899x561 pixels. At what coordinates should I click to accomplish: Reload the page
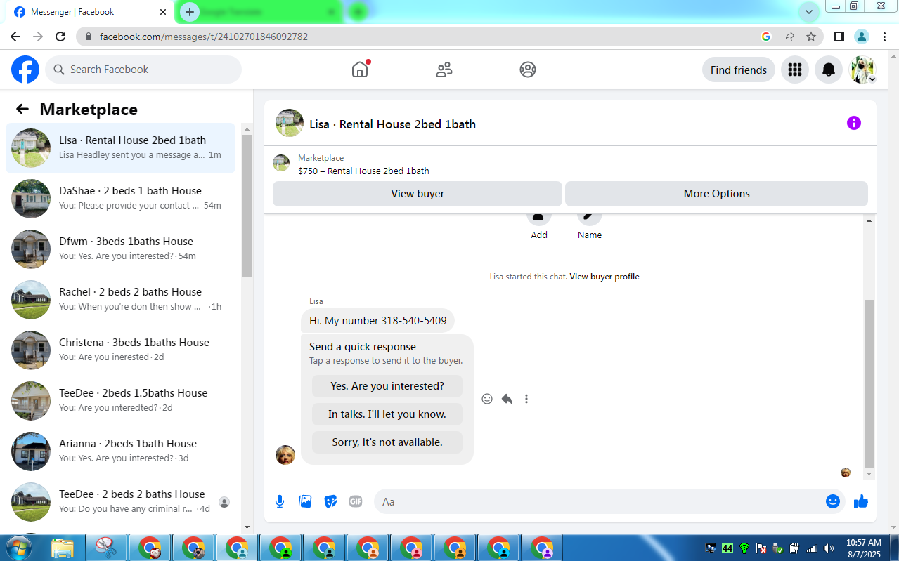[x=60, y=37]
